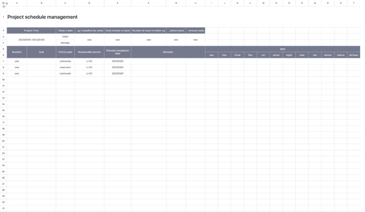Select the "...ay's deadline for tasks" header
Image resolution: width=365 pixels, height=212 pixels.
(89, 31)
